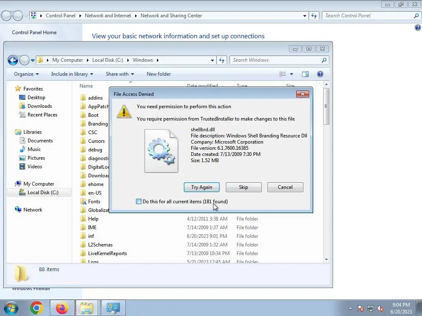
Task: Expand the arrow after Windows in address bar
Action: point(158,60)
